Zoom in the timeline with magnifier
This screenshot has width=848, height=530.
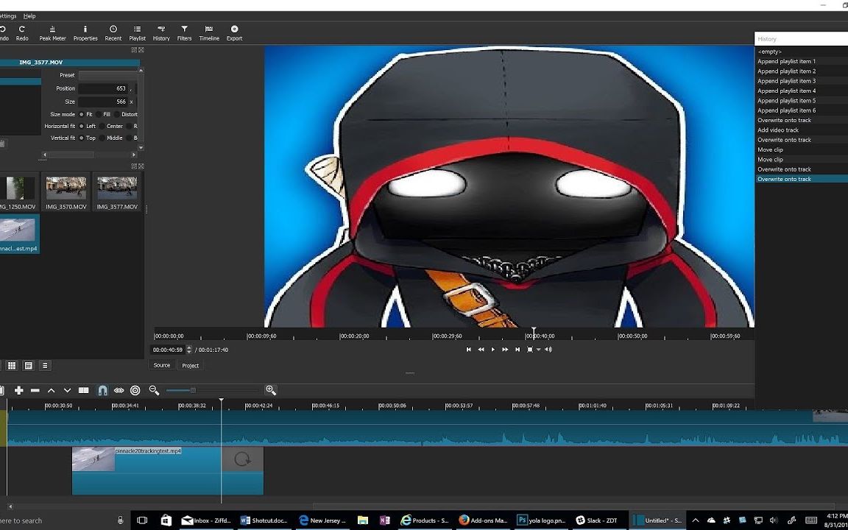click(x=271, y=390)
